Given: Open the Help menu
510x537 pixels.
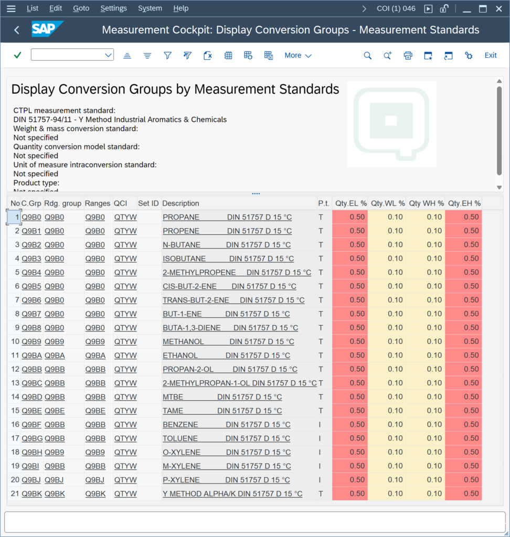Looking at the screenshot, I should [x=180, y=8].
